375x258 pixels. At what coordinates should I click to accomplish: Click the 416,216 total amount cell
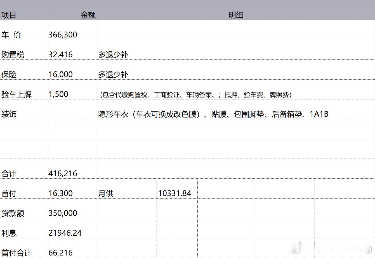pyautogui.click(x=63, y=173)
